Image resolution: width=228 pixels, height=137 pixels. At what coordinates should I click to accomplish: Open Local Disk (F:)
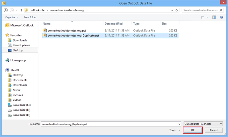click(x=19, y=115)
